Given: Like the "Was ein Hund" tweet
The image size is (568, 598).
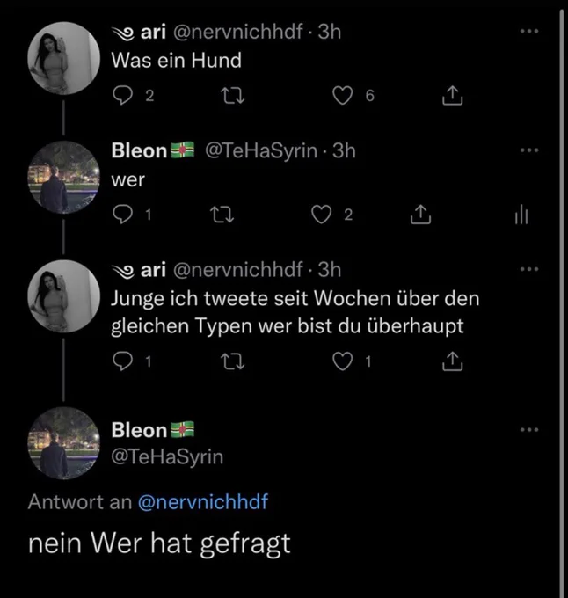Looking at the screenshot, I should point(342,95).
